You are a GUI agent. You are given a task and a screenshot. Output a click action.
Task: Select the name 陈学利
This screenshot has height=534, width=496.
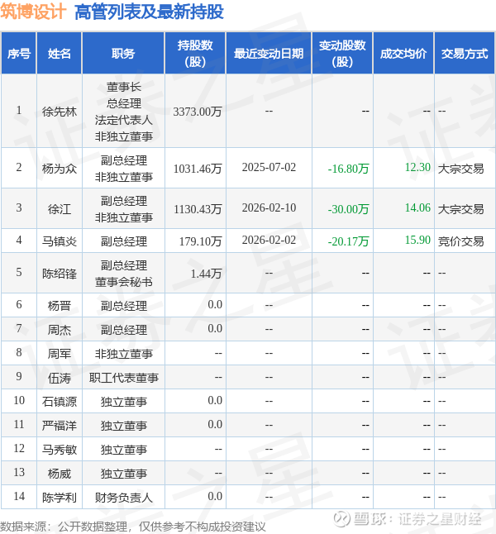[60, 498]
